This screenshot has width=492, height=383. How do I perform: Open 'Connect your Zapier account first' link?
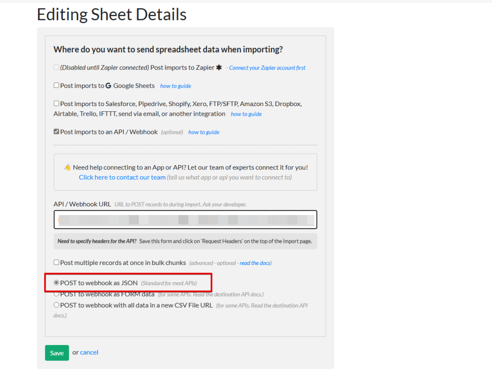click(x=267, y=68)
